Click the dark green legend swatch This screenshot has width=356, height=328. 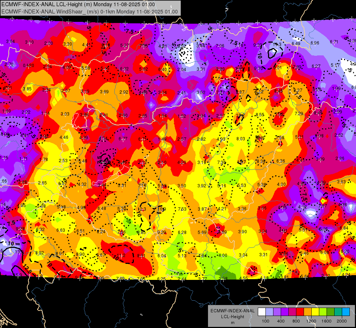pos(330,312)
